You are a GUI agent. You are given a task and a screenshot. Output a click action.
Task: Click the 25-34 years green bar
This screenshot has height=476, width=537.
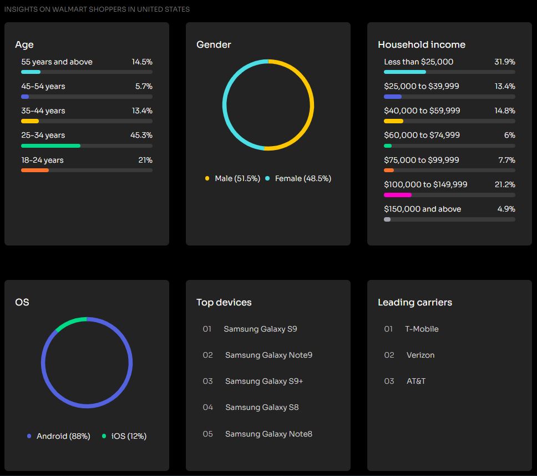pyautogui.click(x=50, y=146)
